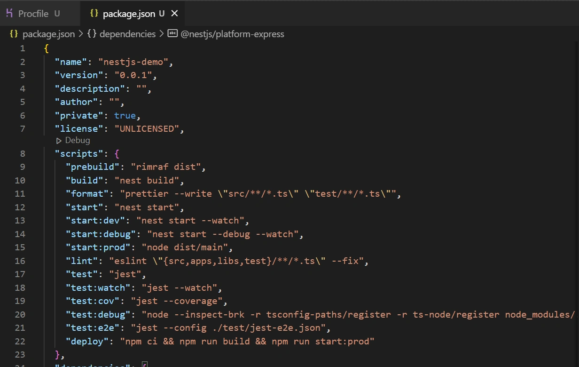Click the "deploy" script key
The width and height of the screenshot is (579, 367).
[x=87, y=341]
